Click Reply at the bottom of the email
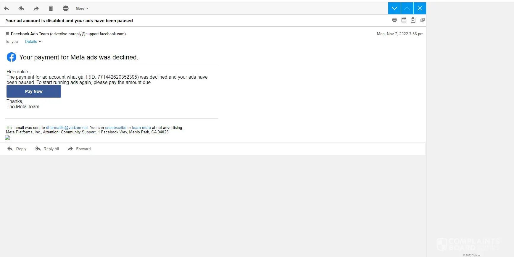Image resolution: width=514 pixels, height=257 pixels. click(17, 149)
